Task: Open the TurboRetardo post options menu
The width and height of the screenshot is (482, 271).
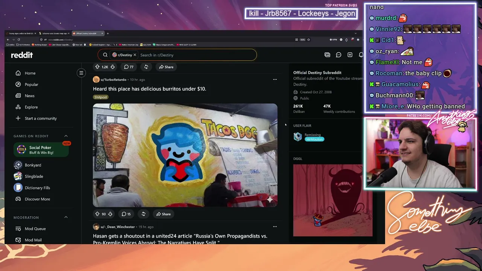Action: coord(275,79)
